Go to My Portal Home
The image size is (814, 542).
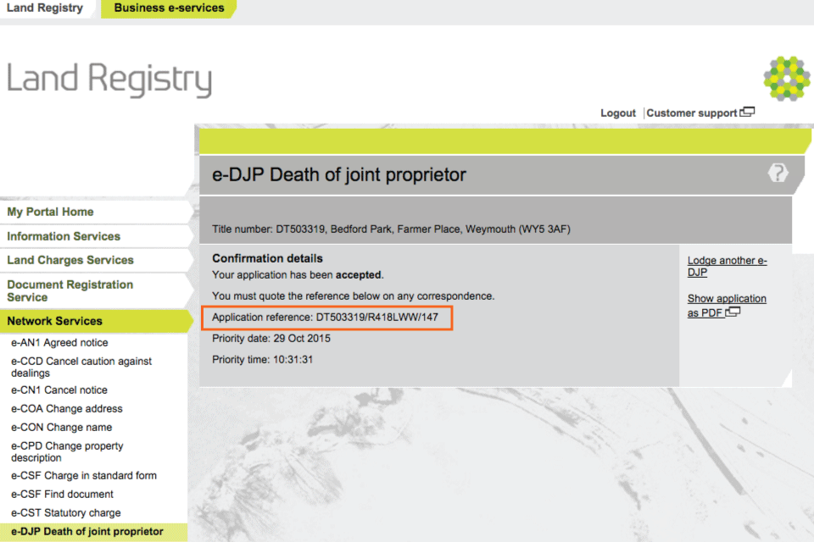pos(51,212)
